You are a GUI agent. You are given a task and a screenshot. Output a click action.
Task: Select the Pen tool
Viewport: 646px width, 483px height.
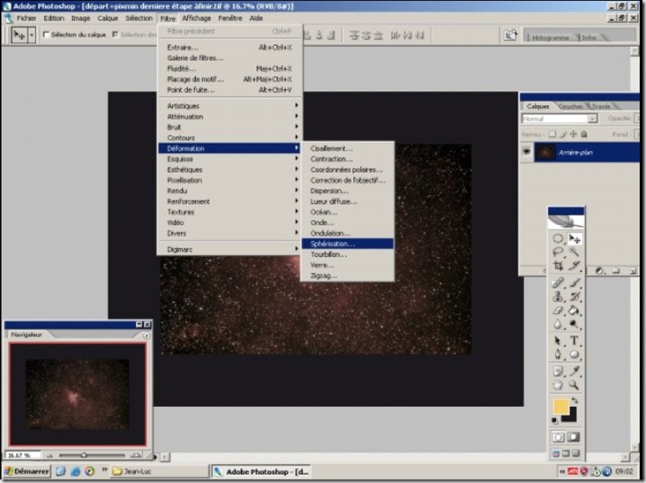559,354
